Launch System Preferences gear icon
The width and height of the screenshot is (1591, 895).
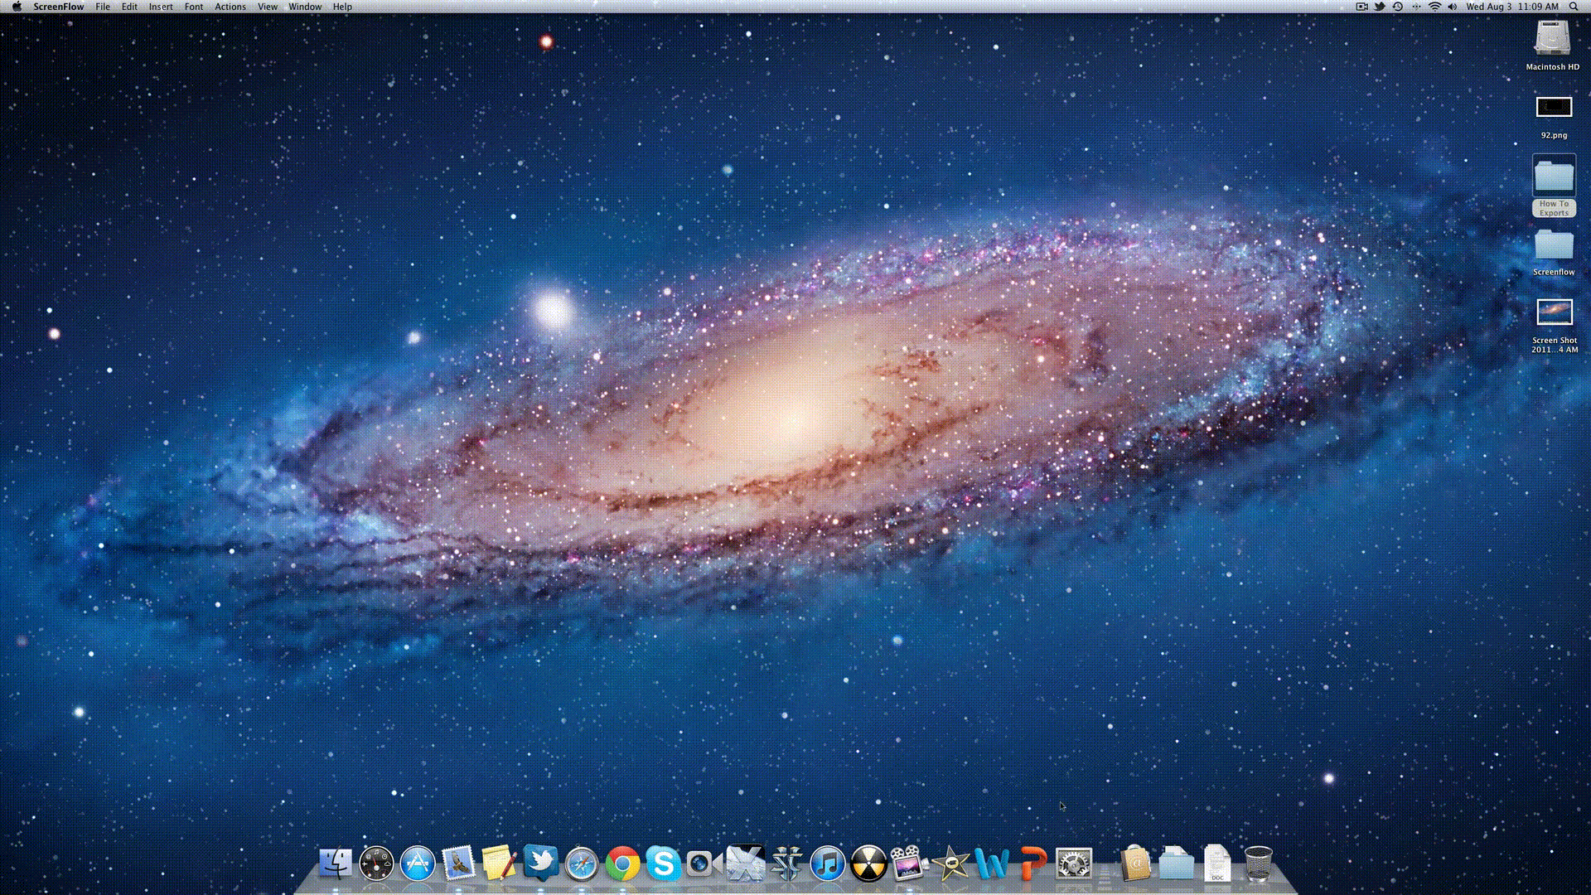click(1073, 864)
